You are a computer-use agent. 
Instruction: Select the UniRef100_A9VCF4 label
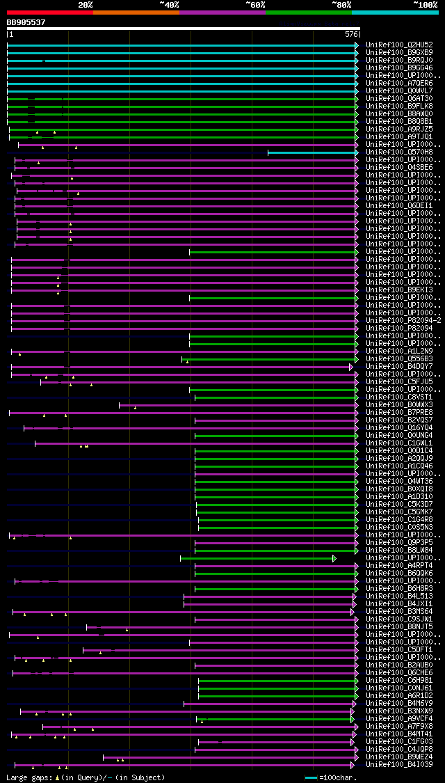[399, 718]
